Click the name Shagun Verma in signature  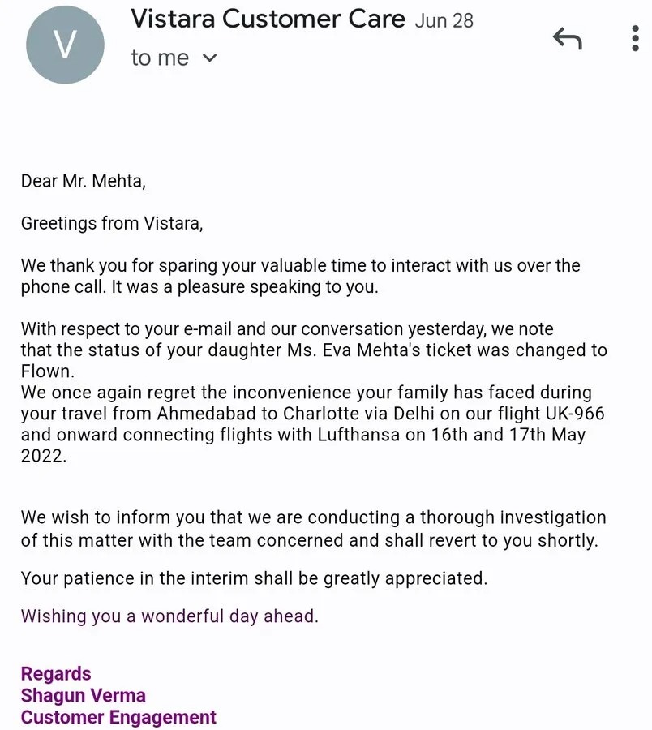point(84,695)
